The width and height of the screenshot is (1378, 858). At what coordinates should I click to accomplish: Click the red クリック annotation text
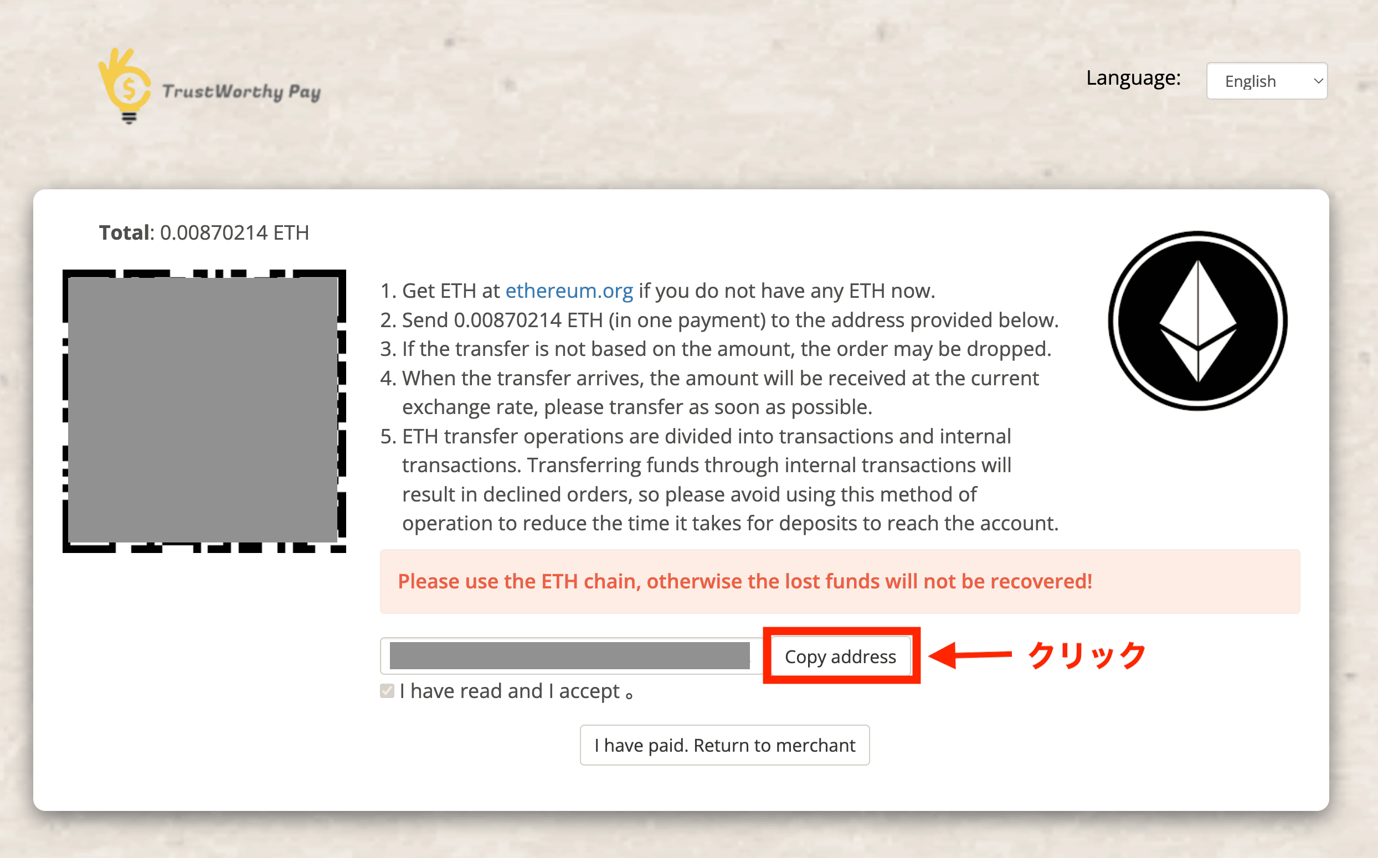pos(1087,655)
